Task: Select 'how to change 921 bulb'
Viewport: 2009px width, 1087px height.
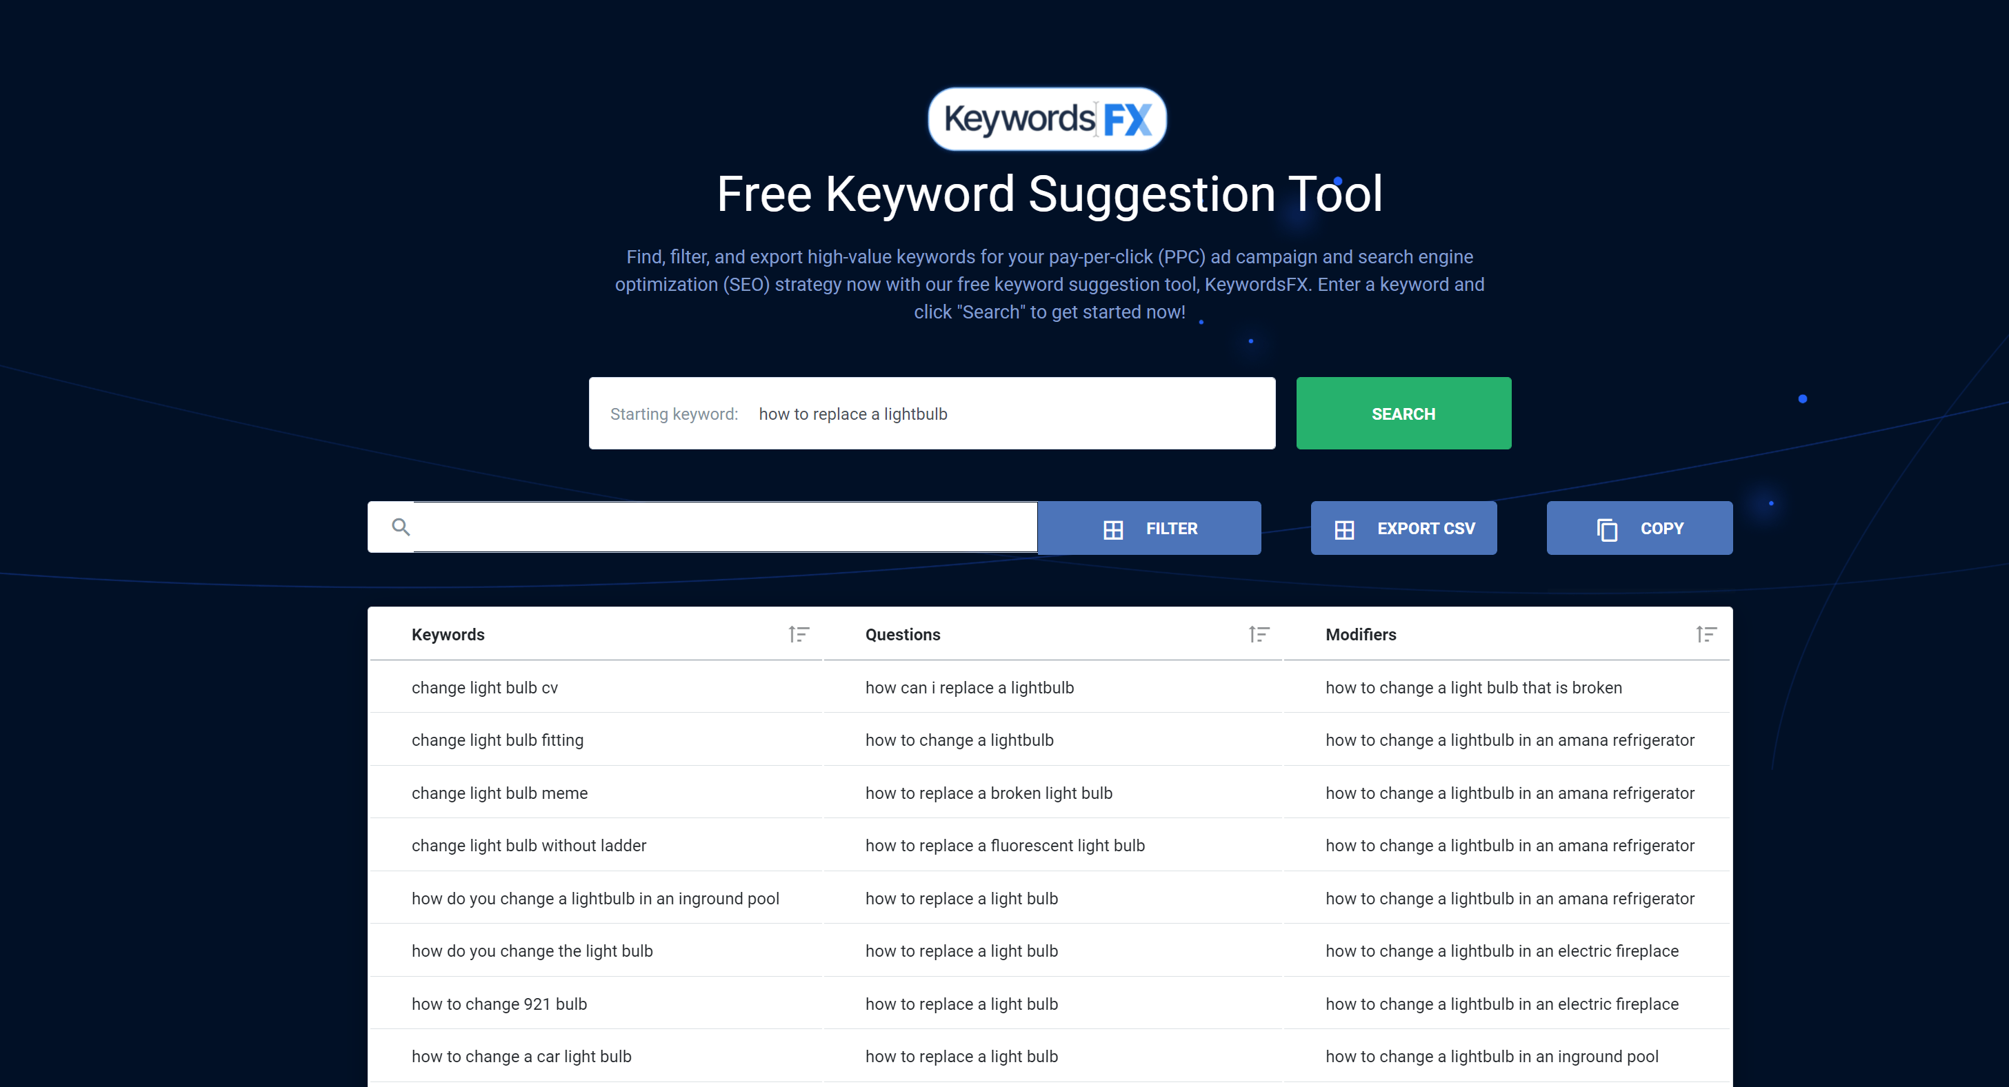Action: pyautogui.click(x=499, y=1004)
